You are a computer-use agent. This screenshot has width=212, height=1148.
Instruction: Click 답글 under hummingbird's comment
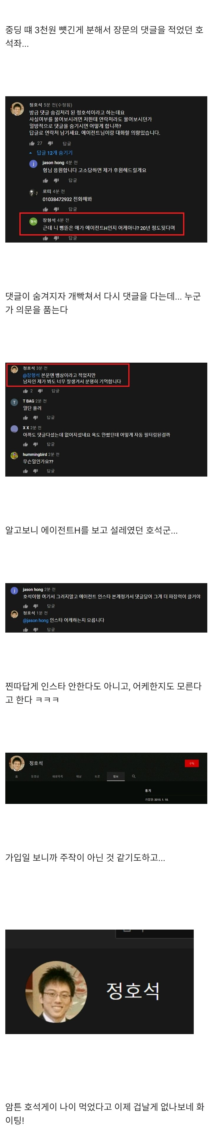tap(51, 471)
